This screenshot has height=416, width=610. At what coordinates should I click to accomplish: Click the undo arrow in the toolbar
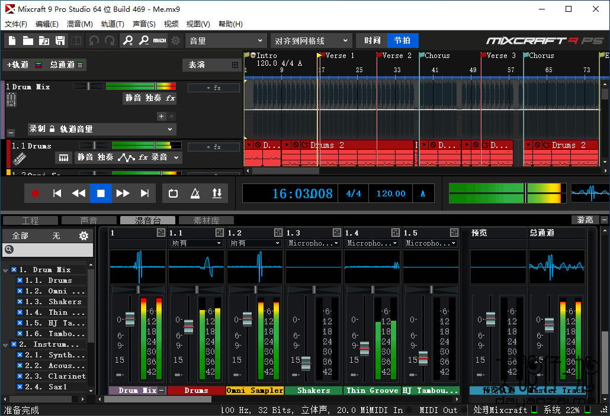click(x=94, y=40)
